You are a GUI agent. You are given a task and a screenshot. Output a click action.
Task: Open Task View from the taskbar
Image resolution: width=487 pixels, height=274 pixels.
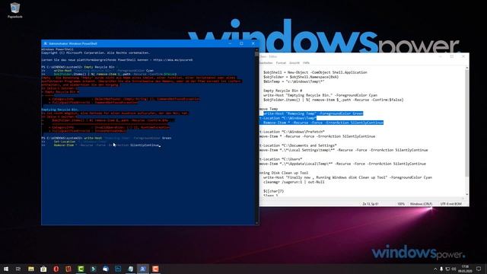tap(18, 269)
